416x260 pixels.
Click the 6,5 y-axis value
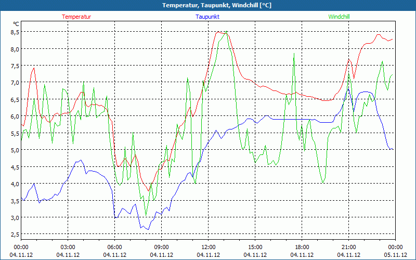click(x=16, y=99)
